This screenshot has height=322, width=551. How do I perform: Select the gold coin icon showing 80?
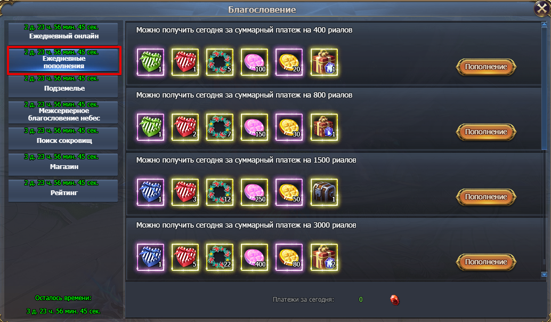click(x=289, y=257)
